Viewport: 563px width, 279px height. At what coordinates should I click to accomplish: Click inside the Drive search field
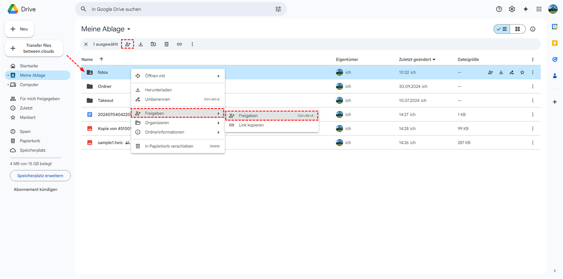coord(178,8)
